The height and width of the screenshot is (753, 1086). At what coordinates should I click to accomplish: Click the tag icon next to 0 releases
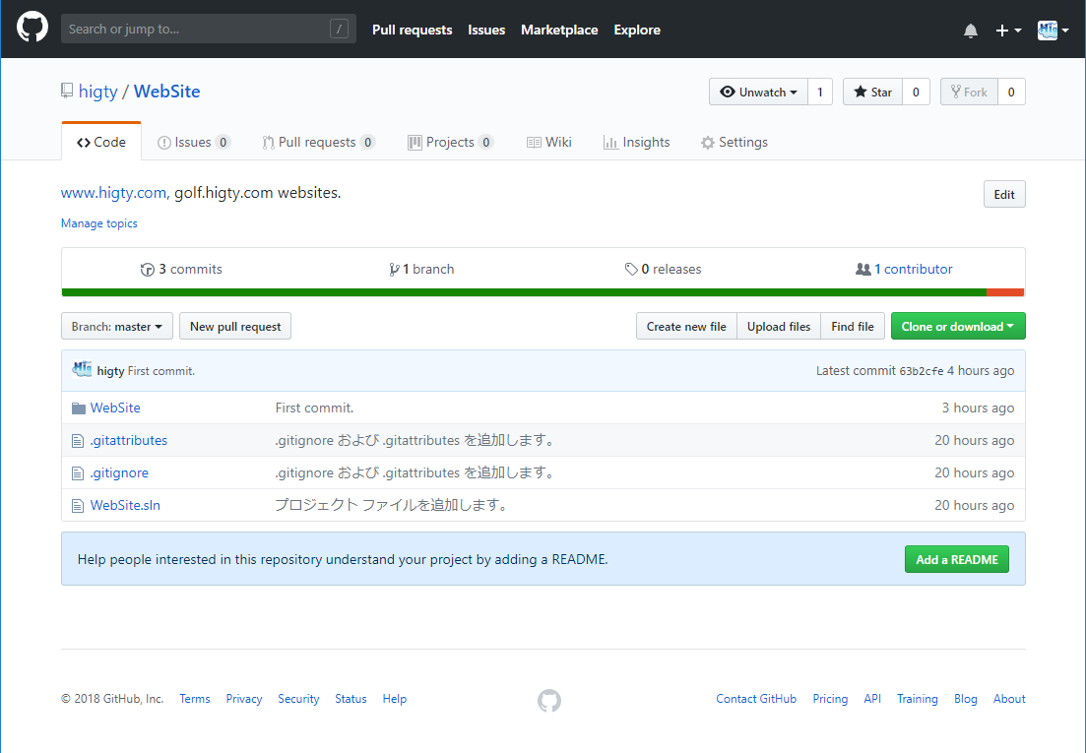click(x=633, y=269)
